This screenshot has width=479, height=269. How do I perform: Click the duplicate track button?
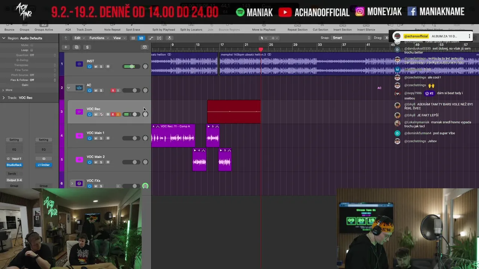pos(76,47)
